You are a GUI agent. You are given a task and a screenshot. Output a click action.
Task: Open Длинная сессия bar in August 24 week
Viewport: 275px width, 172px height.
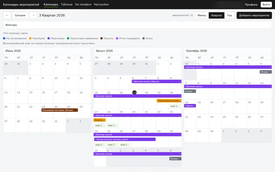pyautogui.click(x=137, y=135)
